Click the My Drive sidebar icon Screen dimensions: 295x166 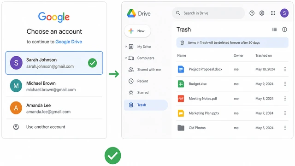[x=131, y=47]
